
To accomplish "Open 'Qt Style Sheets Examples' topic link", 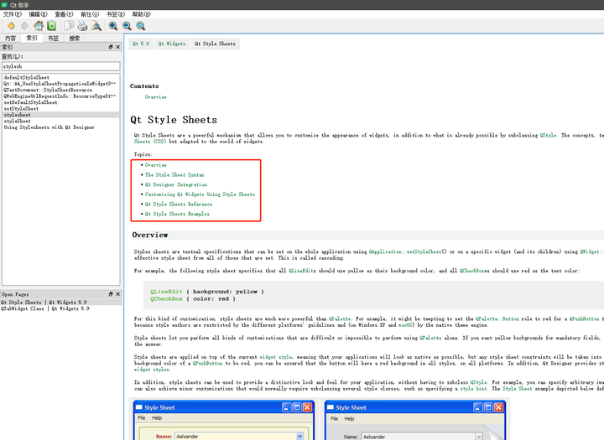I will click(x=177, y=214).
